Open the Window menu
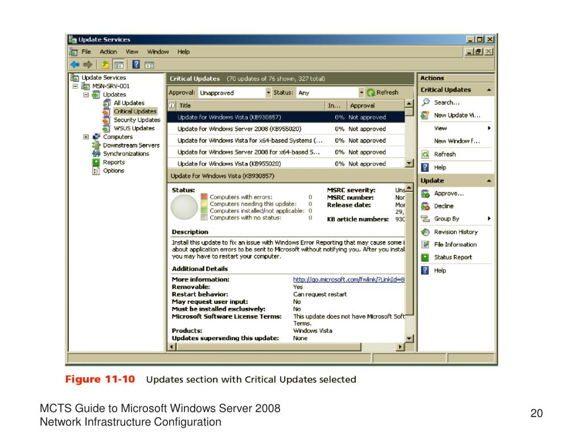The height and width of the screenshot is (437, 583). click(158, 52)
